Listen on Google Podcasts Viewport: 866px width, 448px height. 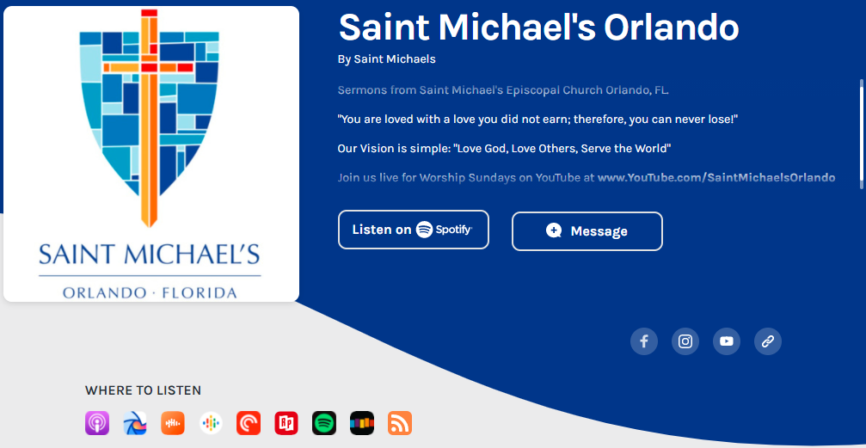coord(211,423)
